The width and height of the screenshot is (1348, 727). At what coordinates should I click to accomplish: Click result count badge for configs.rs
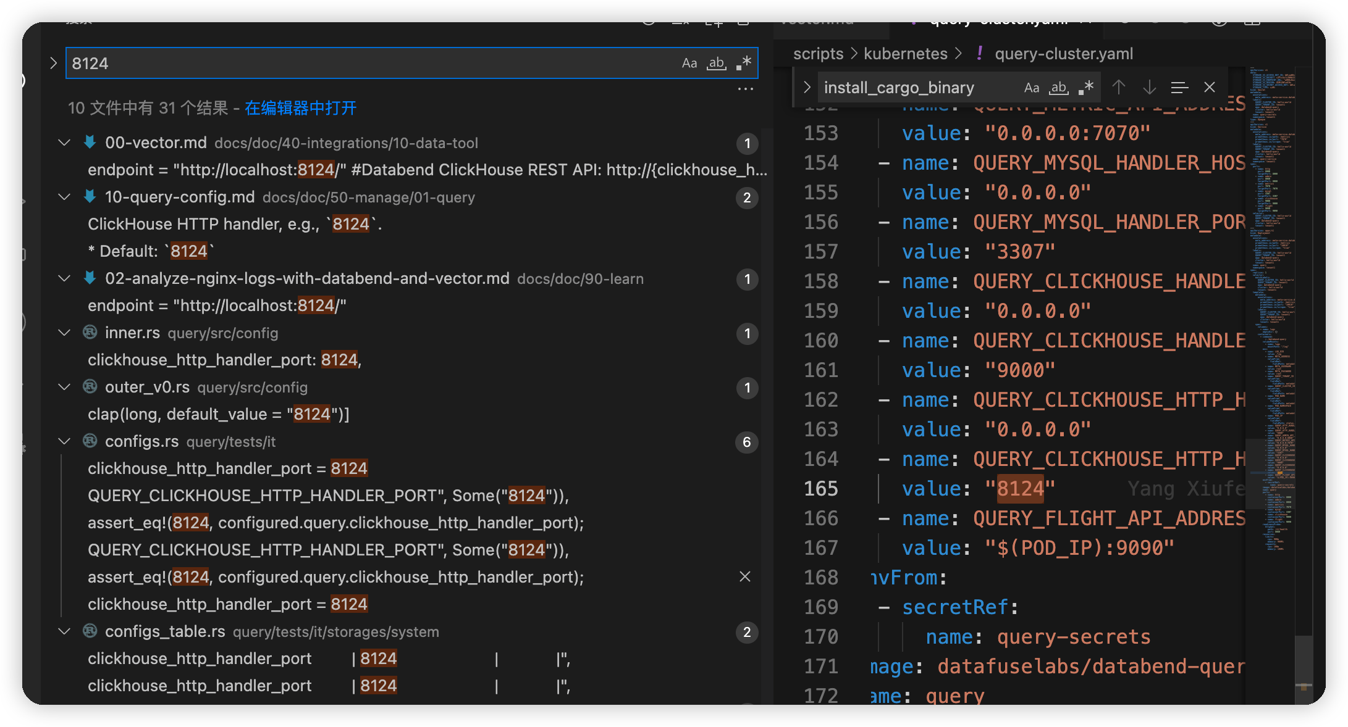[x=746, y=442]
